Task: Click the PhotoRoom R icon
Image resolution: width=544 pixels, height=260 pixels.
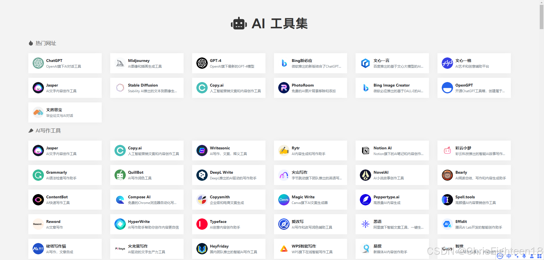Action: [284, 88]
